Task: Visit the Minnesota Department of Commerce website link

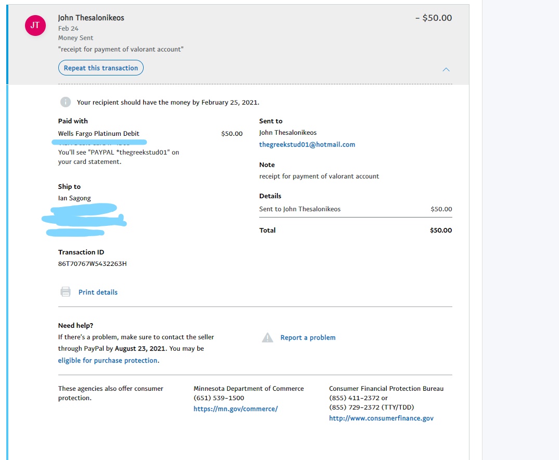Action: pyautogui.click(x=236, y=408)
